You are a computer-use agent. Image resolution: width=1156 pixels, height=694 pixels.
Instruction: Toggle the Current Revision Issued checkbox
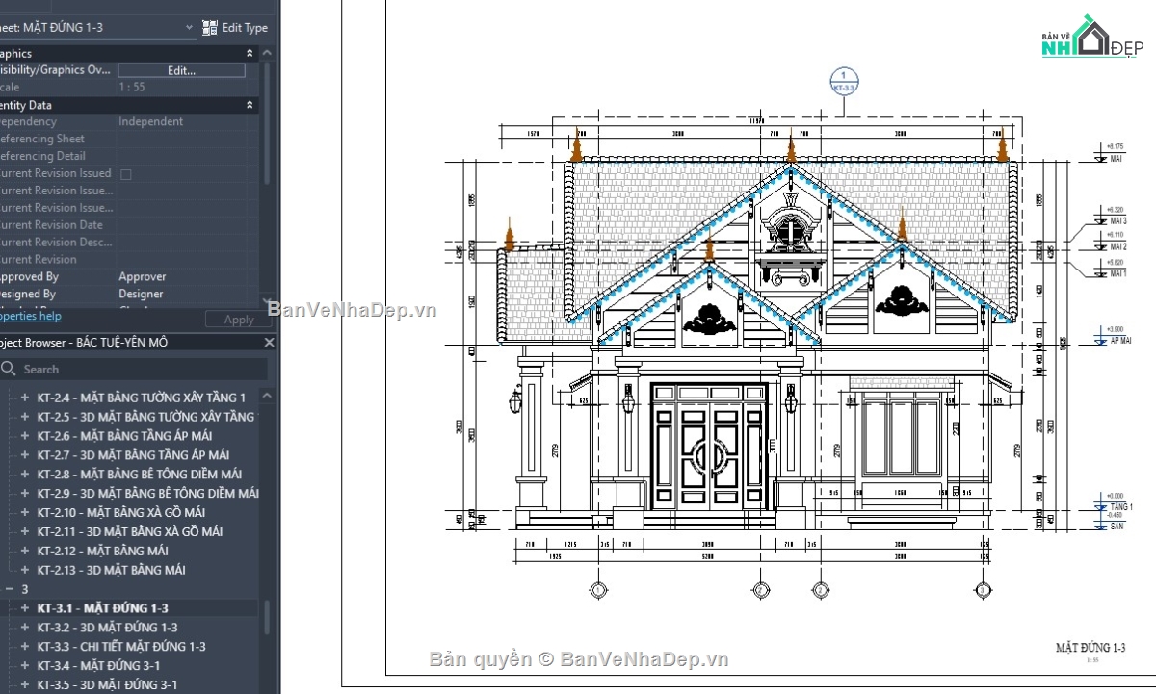click(x=125, y=174)
